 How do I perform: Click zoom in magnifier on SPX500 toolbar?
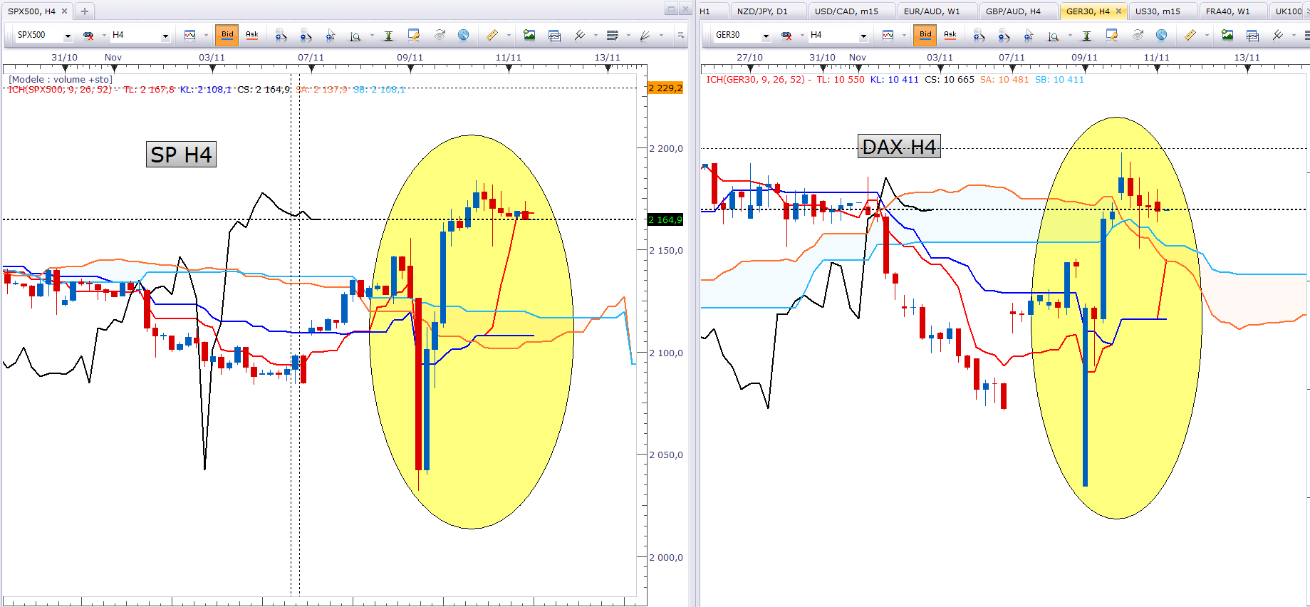click(x=281, y=35)
